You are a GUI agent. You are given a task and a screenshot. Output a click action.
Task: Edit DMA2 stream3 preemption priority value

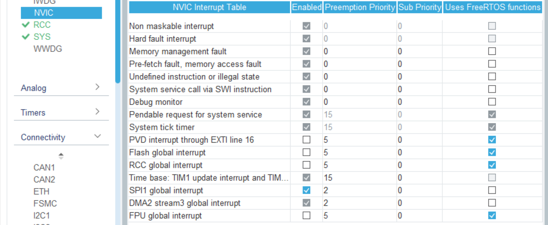coord(359,203)
